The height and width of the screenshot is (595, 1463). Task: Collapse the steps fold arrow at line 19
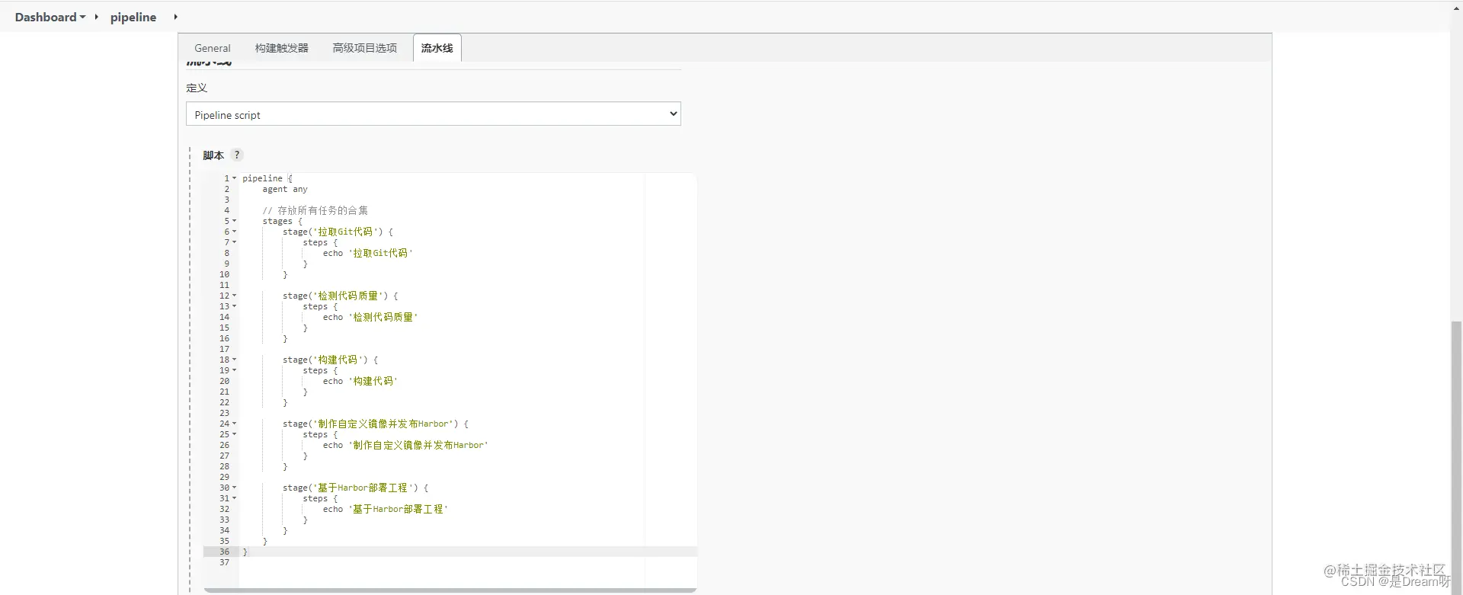click(x=235, y=370)
